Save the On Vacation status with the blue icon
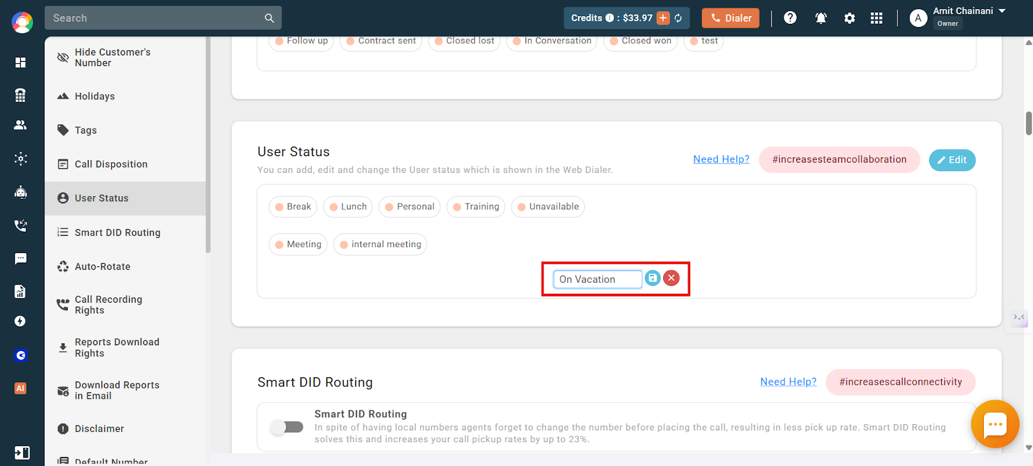This screenshot has height=466, width=1033. coord(653,278)
